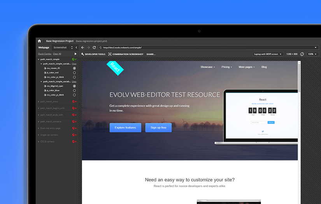Collapse the second path_match_simple_variab group
Image resolution: width=321 pixels, height=204 pixels.
(x=41, y=82)
